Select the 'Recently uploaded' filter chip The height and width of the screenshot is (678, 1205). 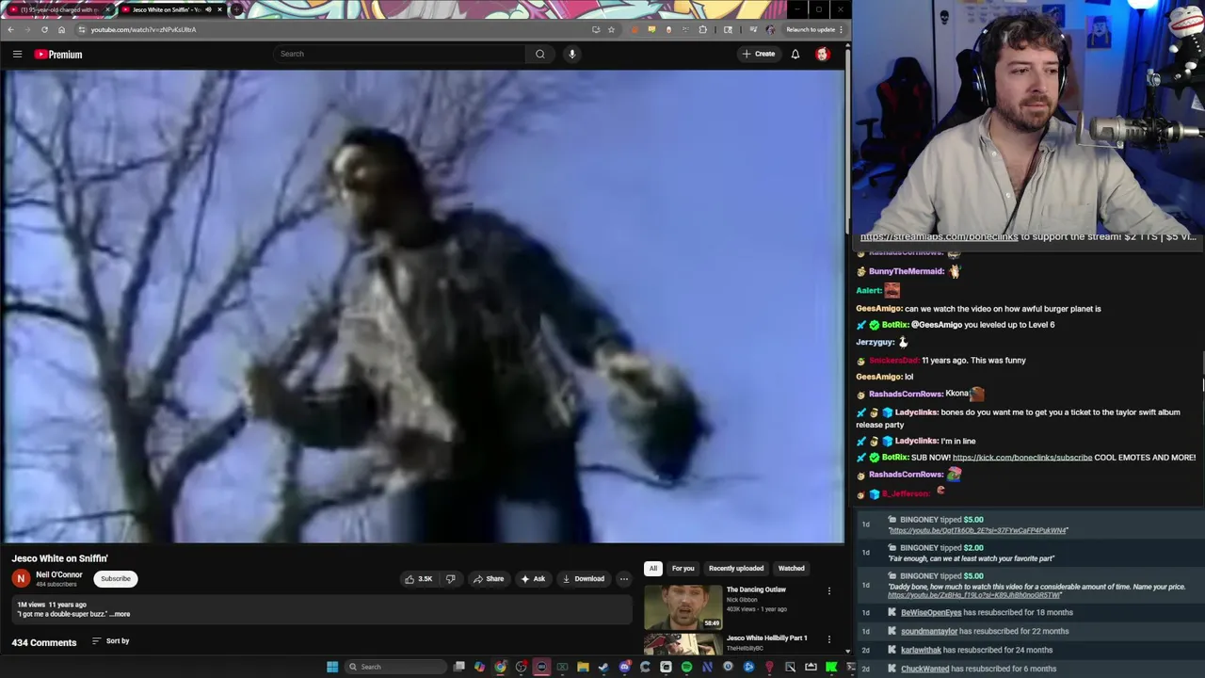(736, 568)
